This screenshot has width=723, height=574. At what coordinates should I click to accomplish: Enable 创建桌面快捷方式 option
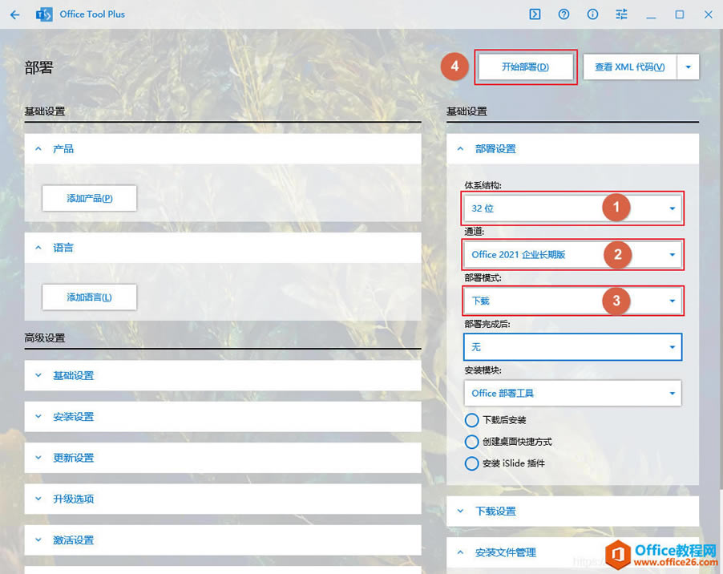(x=472, y=442)
